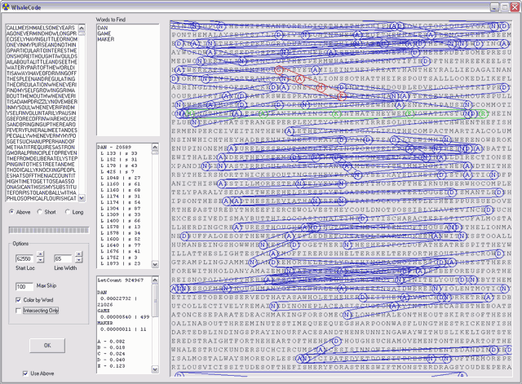This screenshot has width=522, height=384.
Task: Click the 'Words to Find' label
Action: (x=111, y=20)
